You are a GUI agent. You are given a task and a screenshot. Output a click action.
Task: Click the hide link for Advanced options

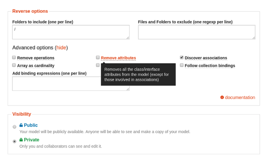coord(61,48)
